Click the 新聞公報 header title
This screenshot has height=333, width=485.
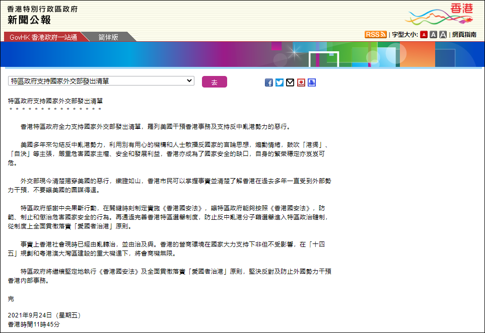tap(29, 20)
